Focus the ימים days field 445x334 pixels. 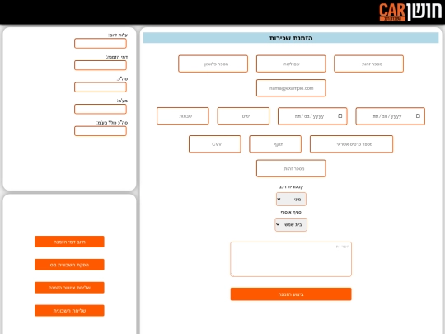tap(243, 116)
